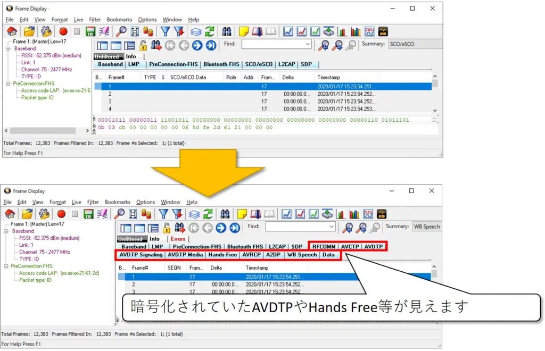
Task: Open the red Errors tab
Action: point(178,239)
